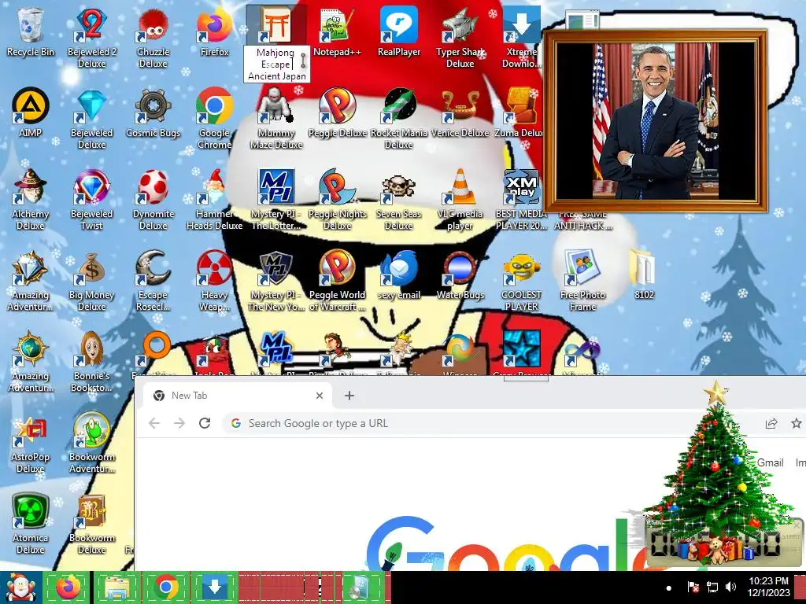Image resolution: width=806 pixels, height=604 pixels.
Task: Open Bookworm Deluxe book icon
Action: pyautogui.click(x=91, y=525)
